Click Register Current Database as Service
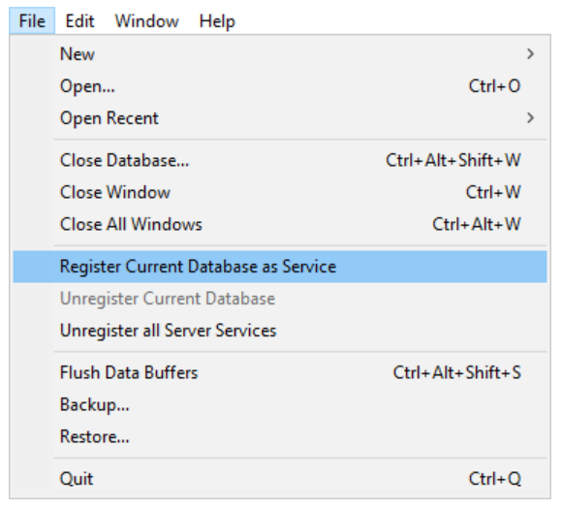The image size is (562, 510). coord(280,267)
